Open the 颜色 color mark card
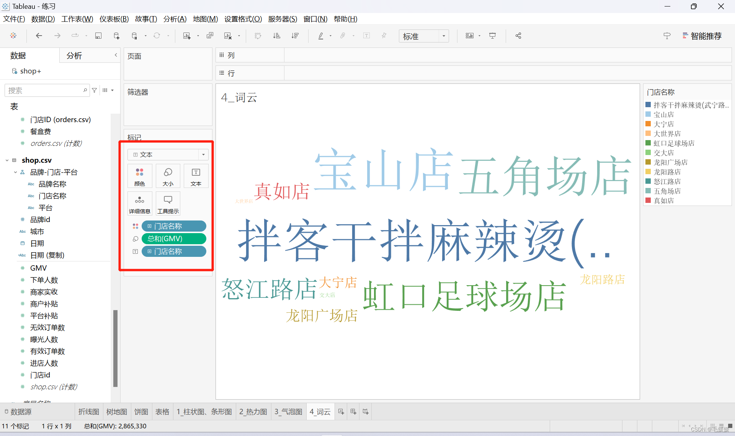The width and height of the screenshot is (735, 436). pyautogui.click(x=140, y=176)
